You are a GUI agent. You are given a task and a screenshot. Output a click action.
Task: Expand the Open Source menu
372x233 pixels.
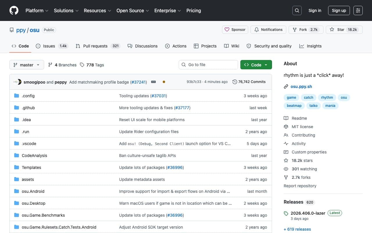pyautogui.click(x=133, y=10)
